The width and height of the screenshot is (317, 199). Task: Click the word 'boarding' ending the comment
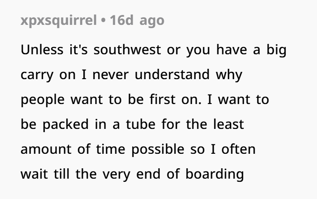(215, 175)
